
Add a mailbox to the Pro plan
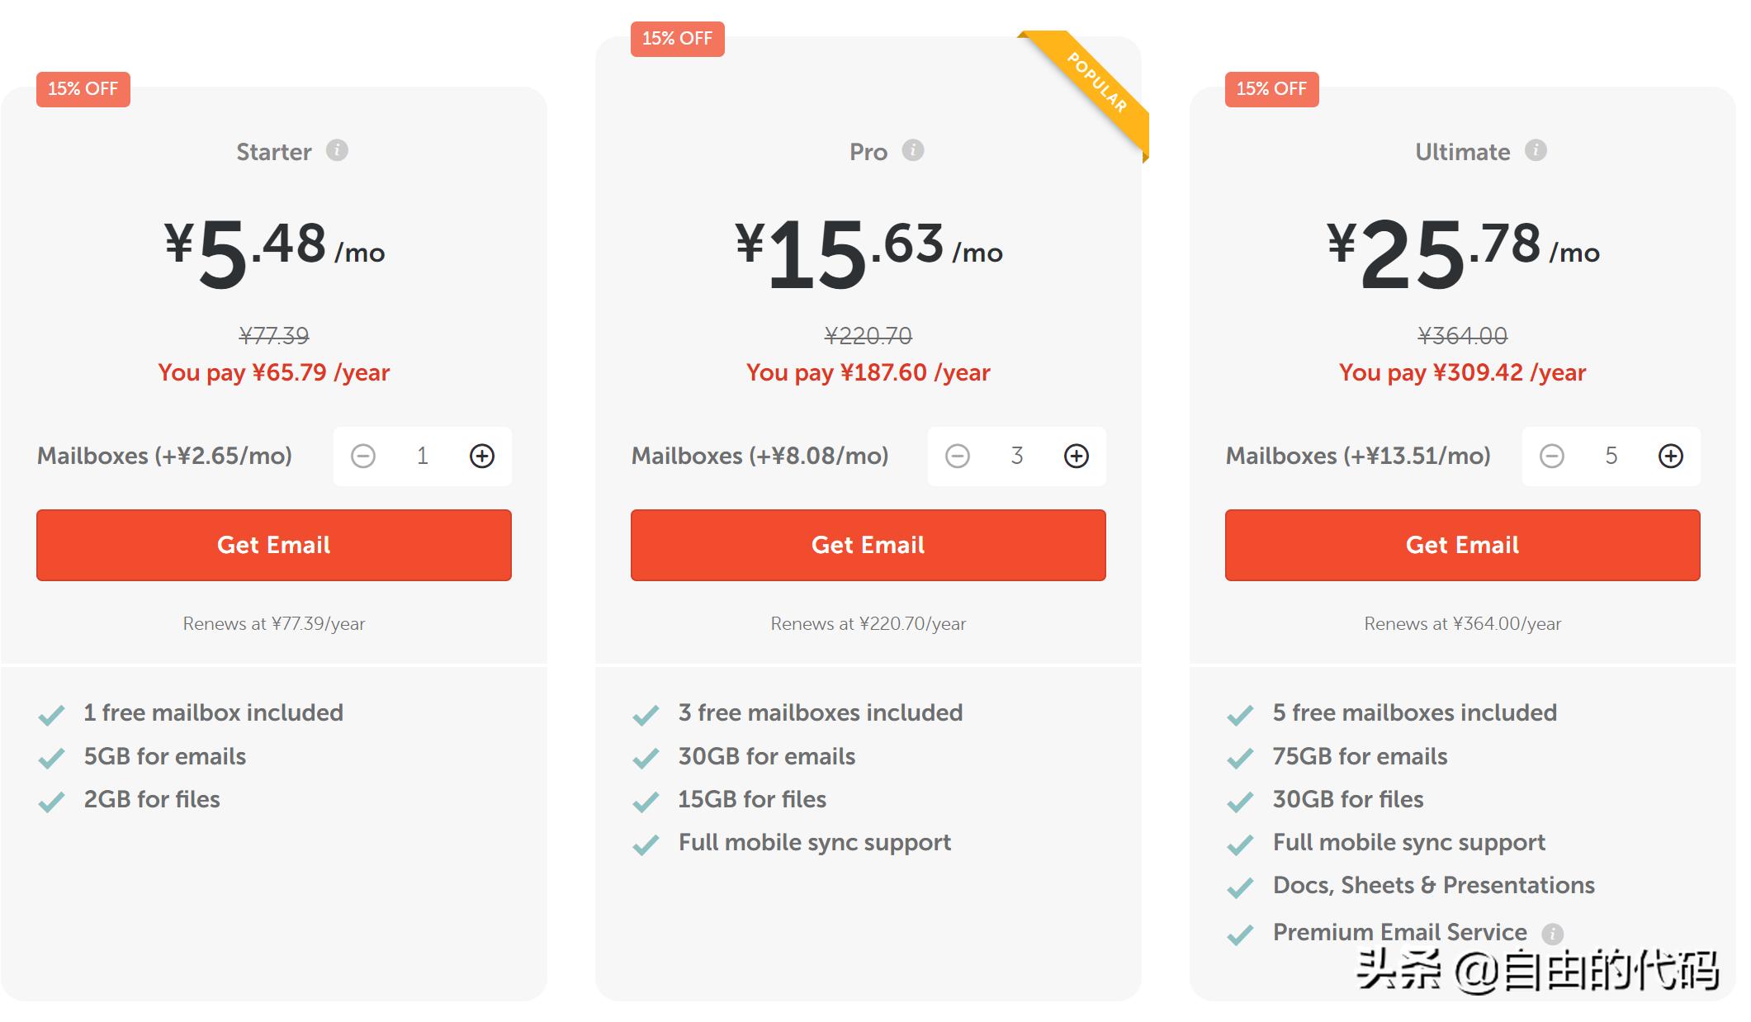[x=1077, y=456]
